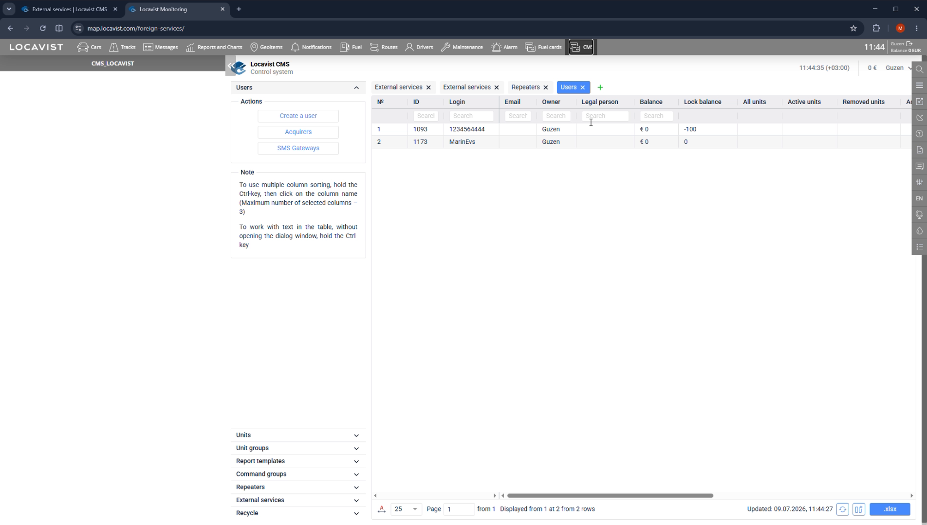927x525 pixels.
Task: Switch to the Repeaters tab
Action: [525, 87]
